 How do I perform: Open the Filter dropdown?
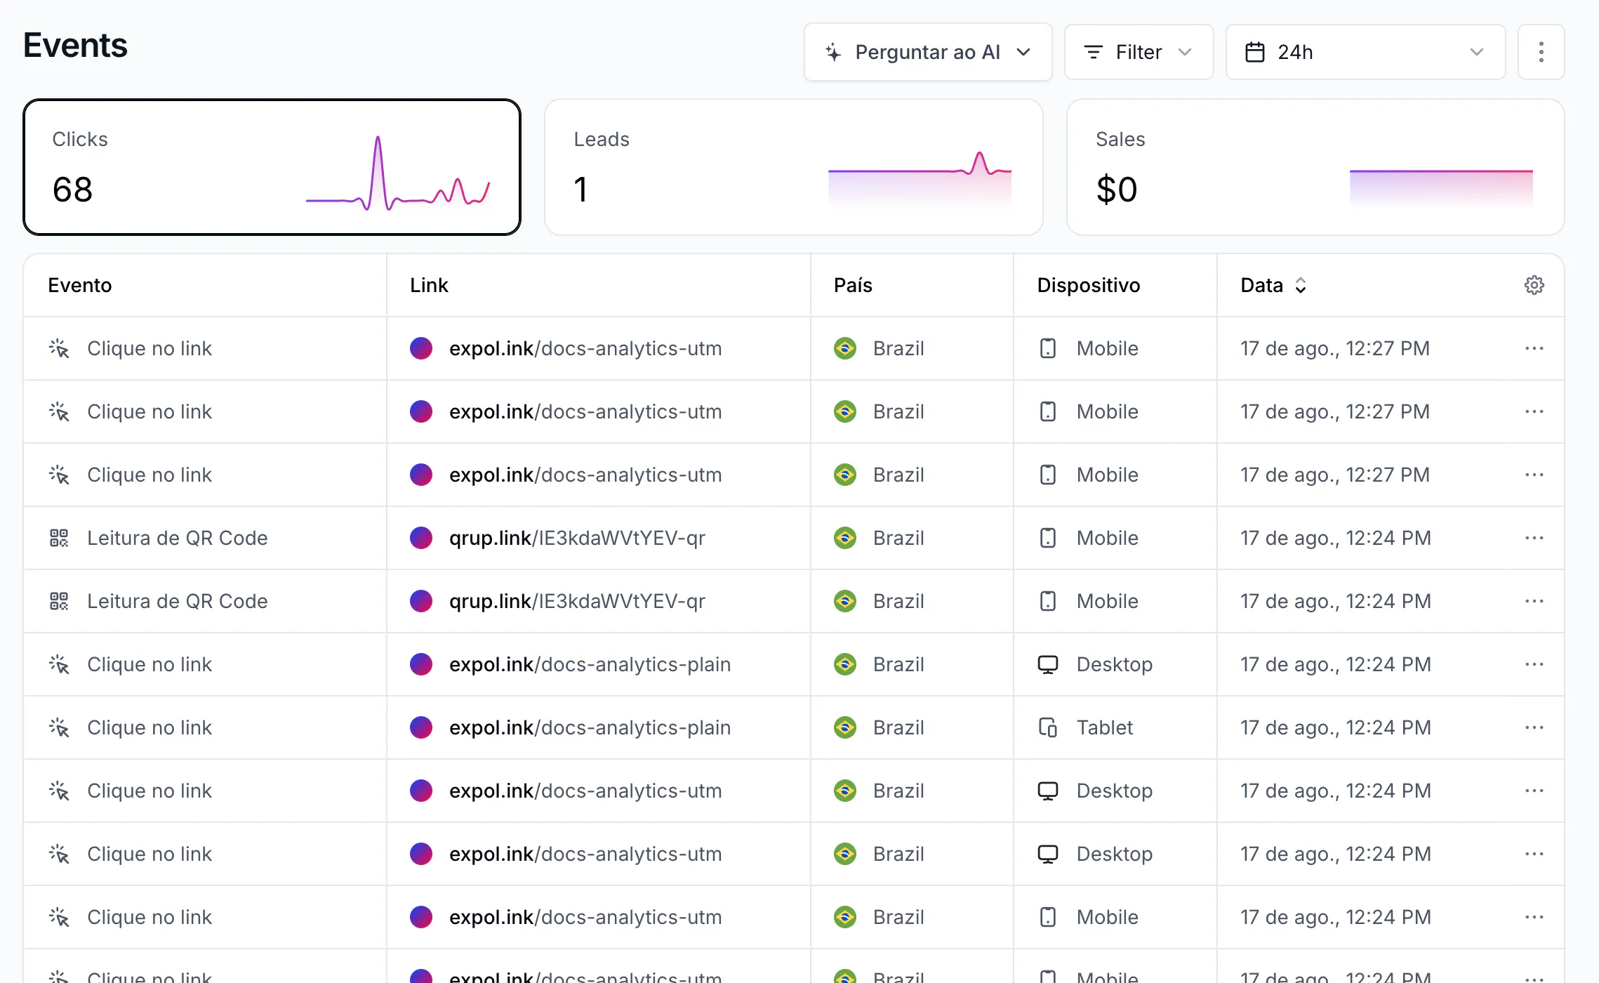point(1139,52)
